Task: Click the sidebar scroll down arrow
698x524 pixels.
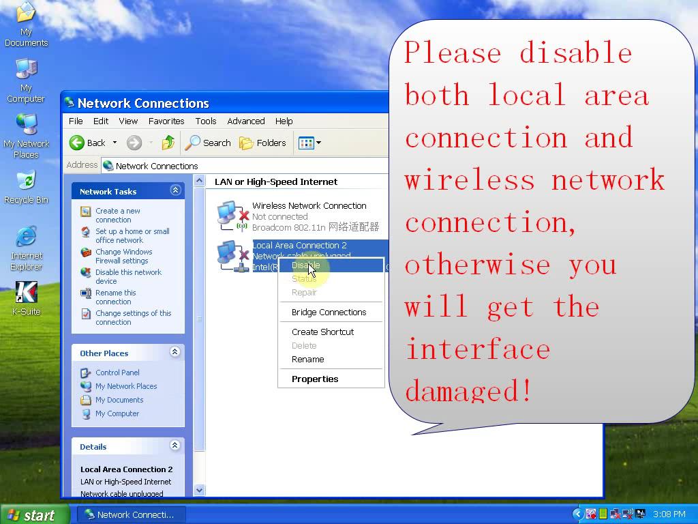Action: tap(200, 490)
